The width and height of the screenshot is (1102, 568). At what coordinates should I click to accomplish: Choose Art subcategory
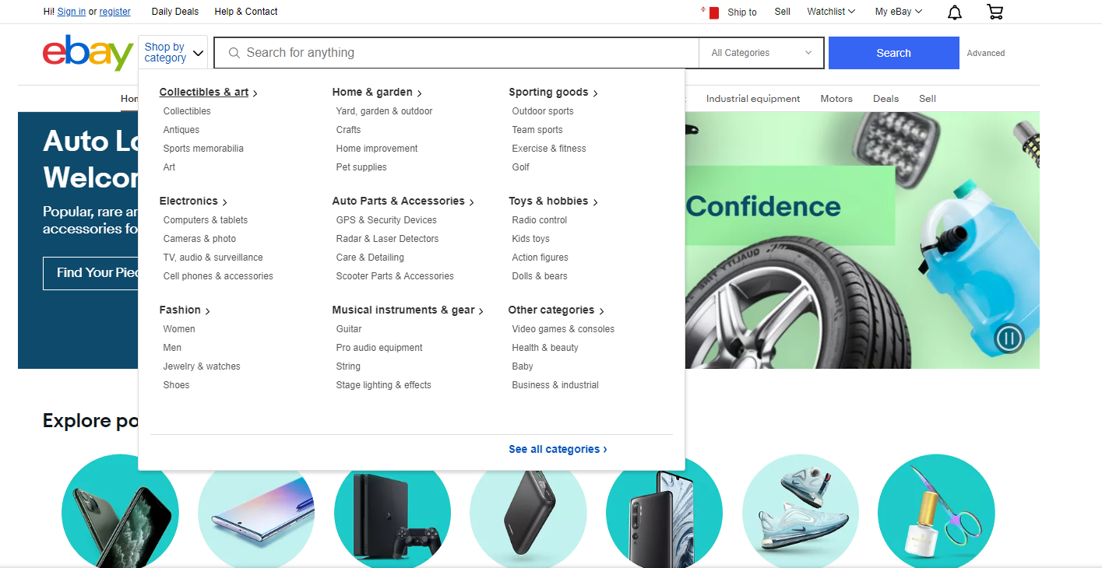point(169,167)
